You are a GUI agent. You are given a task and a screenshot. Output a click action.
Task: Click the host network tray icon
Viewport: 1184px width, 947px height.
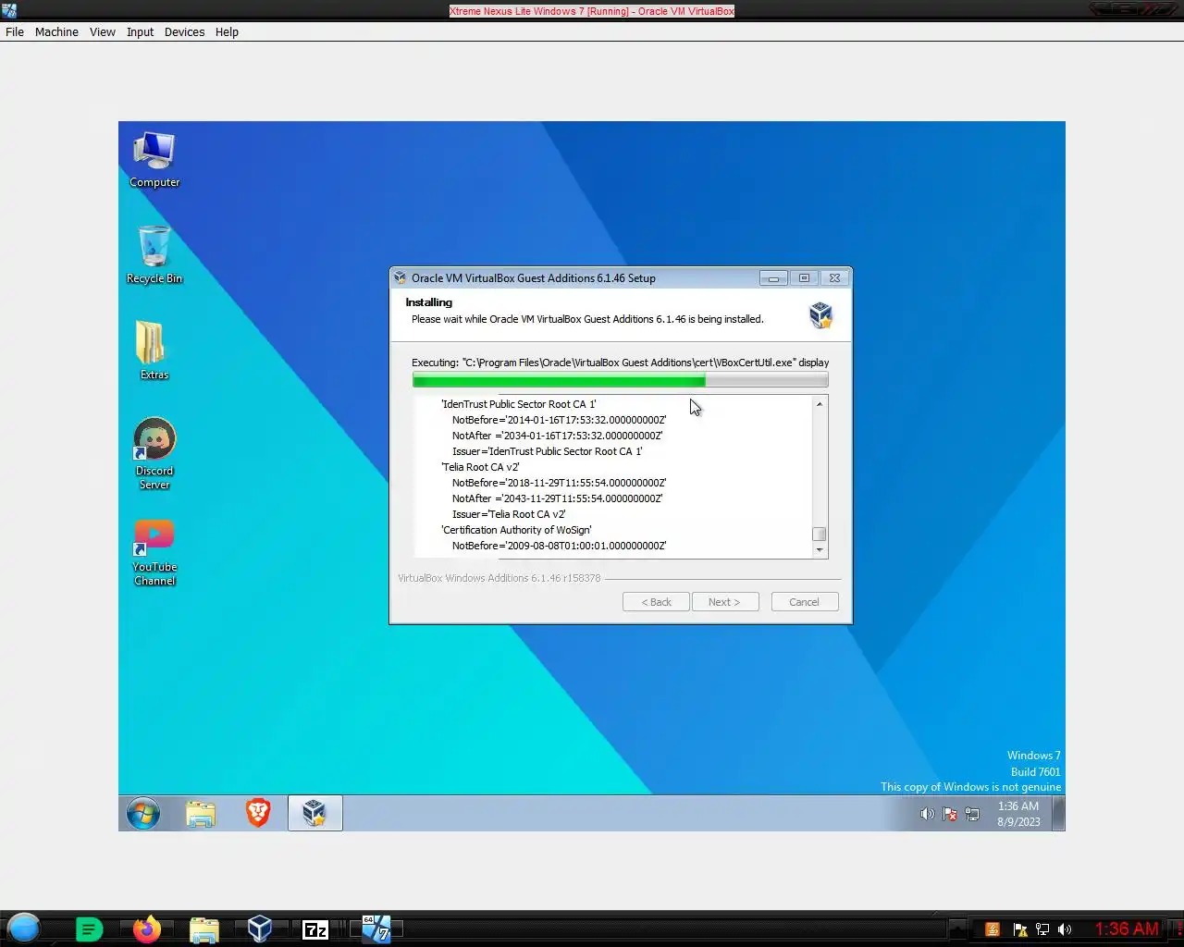(1042, 929)
